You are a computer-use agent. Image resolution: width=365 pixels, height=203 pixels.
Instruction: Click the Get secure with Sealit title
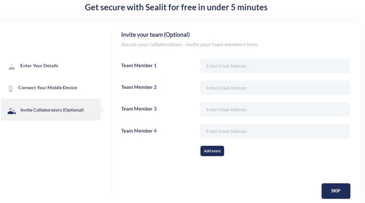(x=176, y=7)
